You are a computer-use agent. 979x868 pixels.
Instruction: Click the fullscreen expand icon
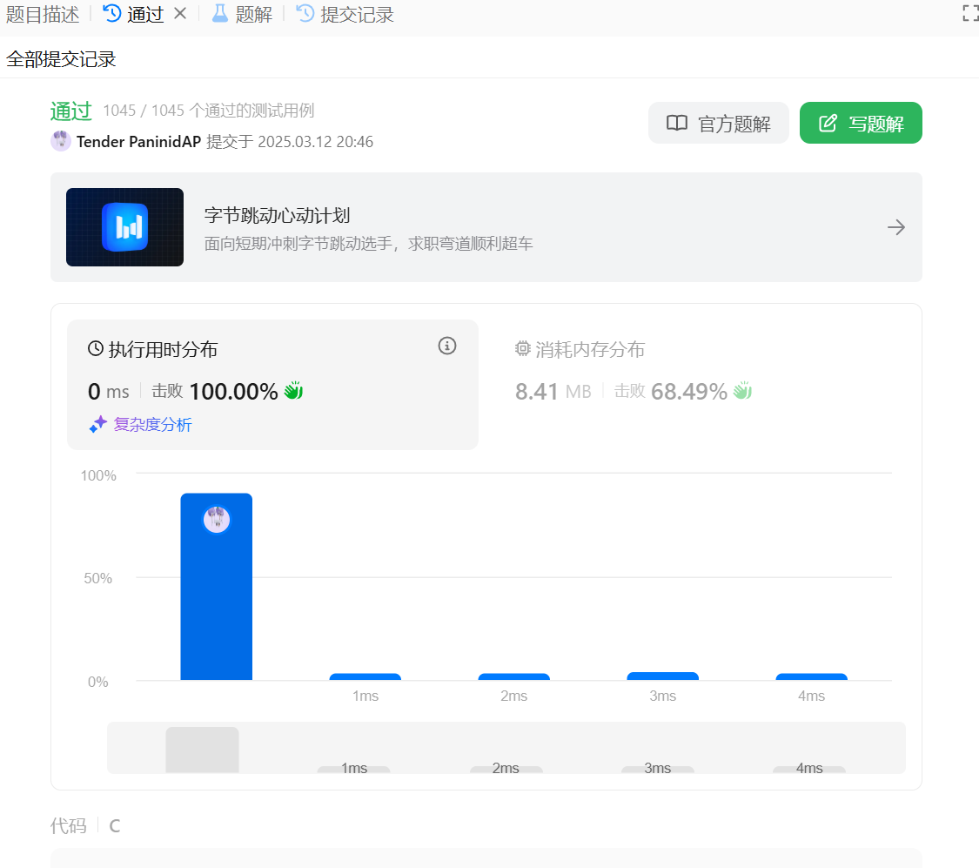(969, 13)
